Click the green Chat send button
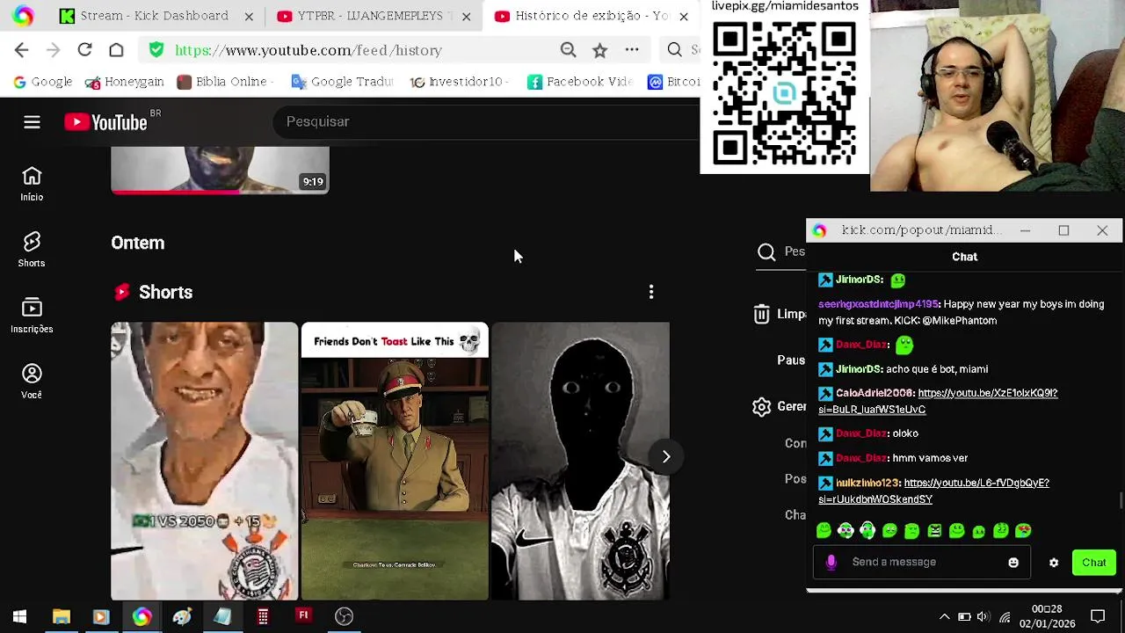1125x633 pixels. [x=1094, y=563]
